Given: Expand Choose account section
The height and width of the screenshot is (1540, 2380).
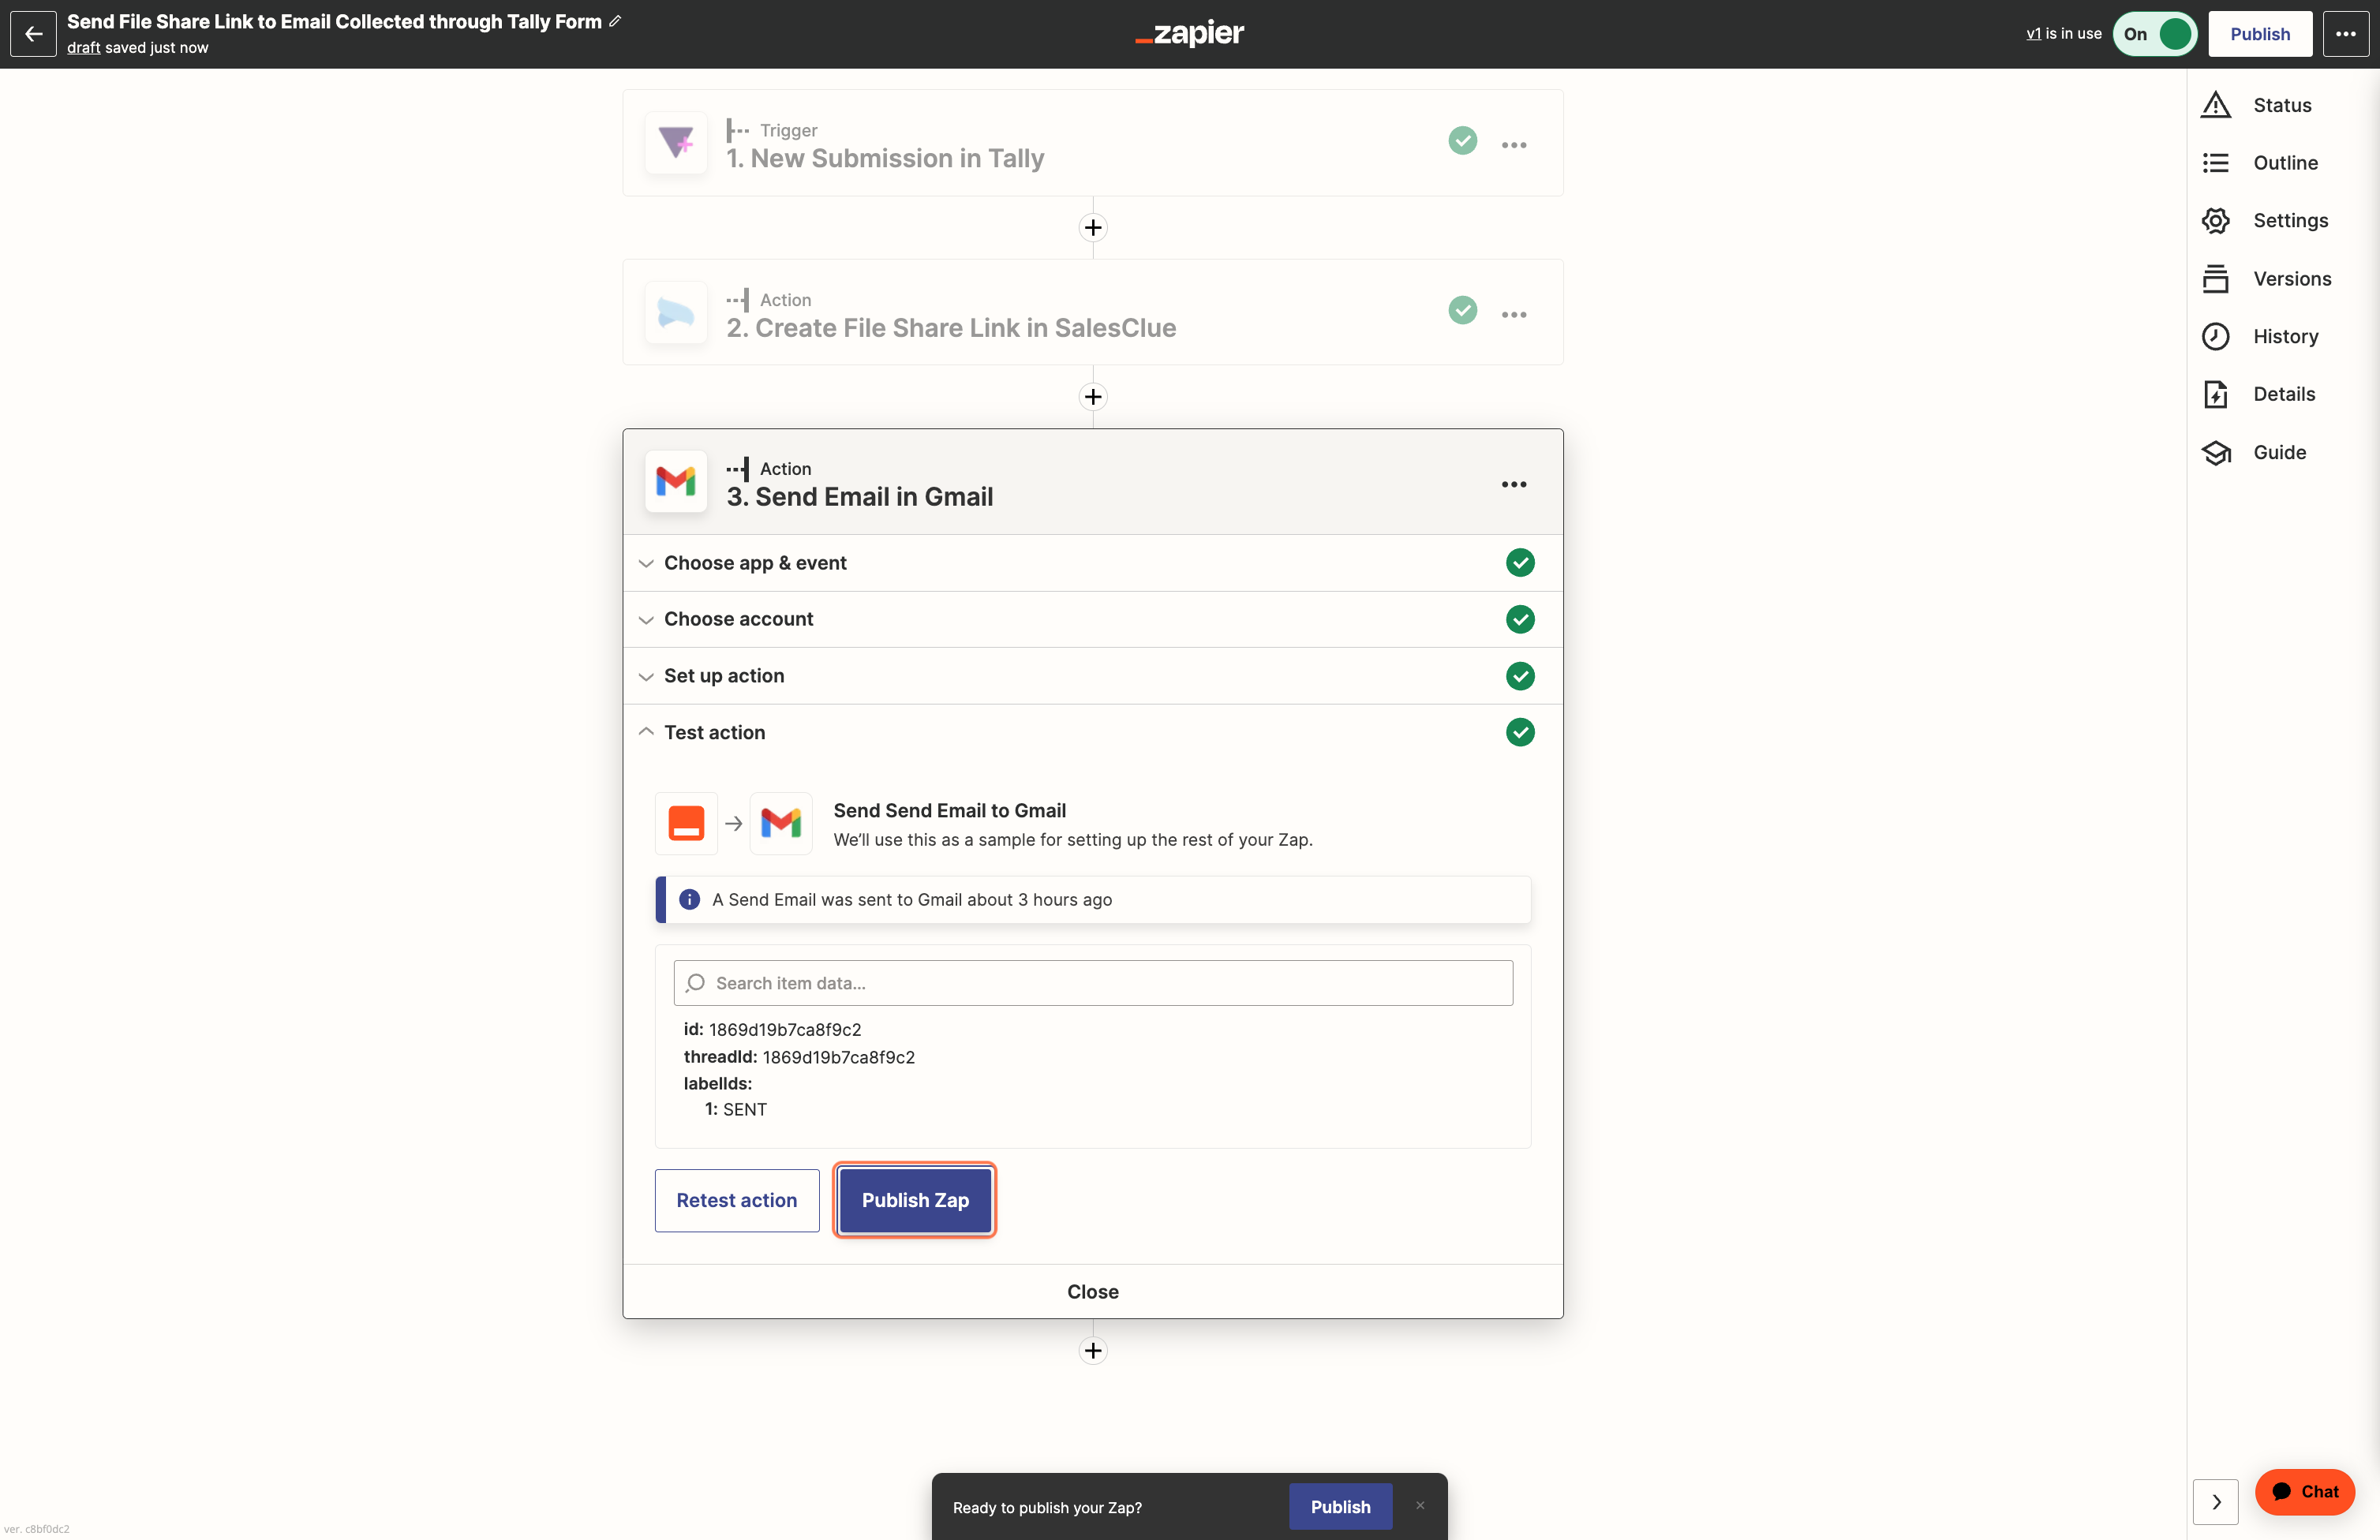Looking at the screenshot, I should point(1093,619).
